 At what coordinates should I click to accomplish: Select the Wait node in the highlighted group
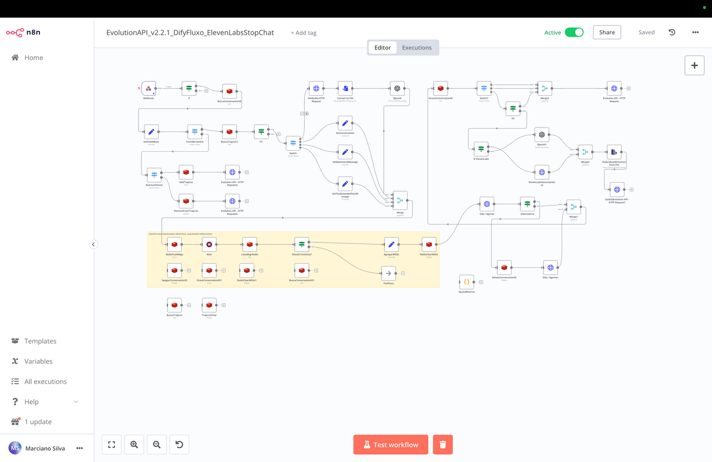pos(209,244)
